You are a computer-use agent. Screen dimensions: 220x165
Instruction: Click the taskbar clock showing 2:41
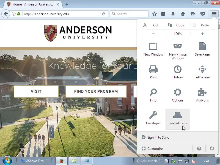(207, 161)
